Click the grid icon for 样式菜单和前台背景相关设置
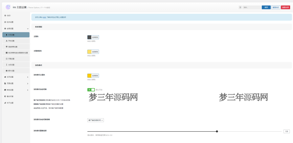This screenshot has width=293, height=143. pos(7,53)
